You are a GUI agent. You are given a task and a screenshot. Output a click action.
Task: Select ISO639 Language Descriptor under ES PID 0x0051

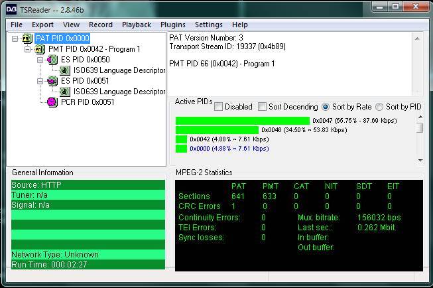pyautogui.click(x=119, y=92)
